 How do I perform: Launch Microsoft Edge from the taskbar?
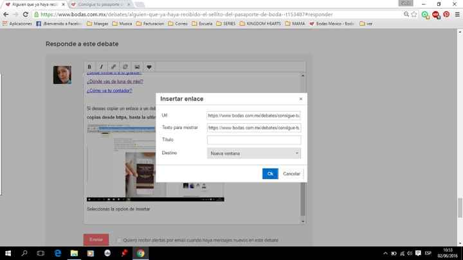(58, 253)
